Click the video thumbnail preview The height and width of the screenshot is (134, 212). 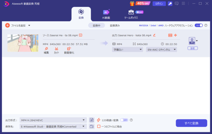tap(23, 43)
